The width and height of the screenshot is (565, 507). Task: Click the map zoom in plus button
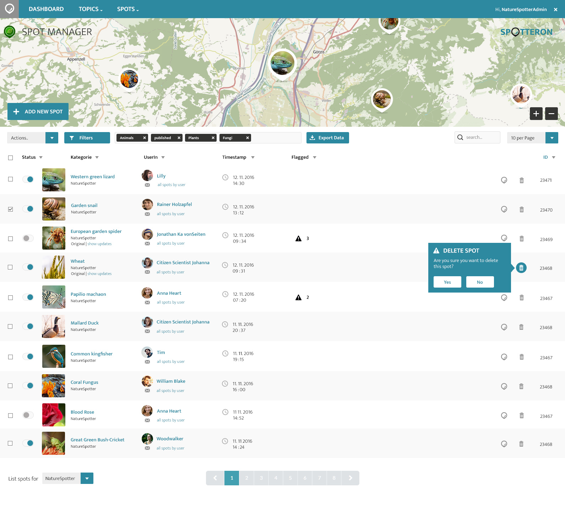coord(536,114)
